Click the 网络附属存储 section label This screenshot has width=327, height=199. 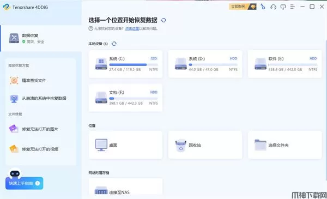click(x=99, y=173)
